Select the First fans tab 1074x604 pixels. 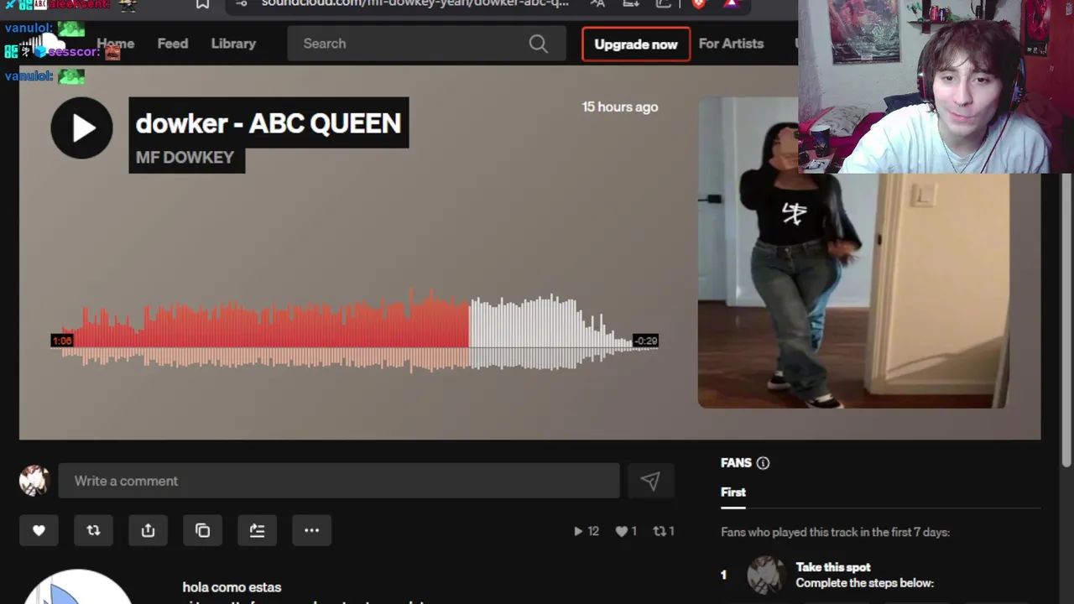point(733,492)
